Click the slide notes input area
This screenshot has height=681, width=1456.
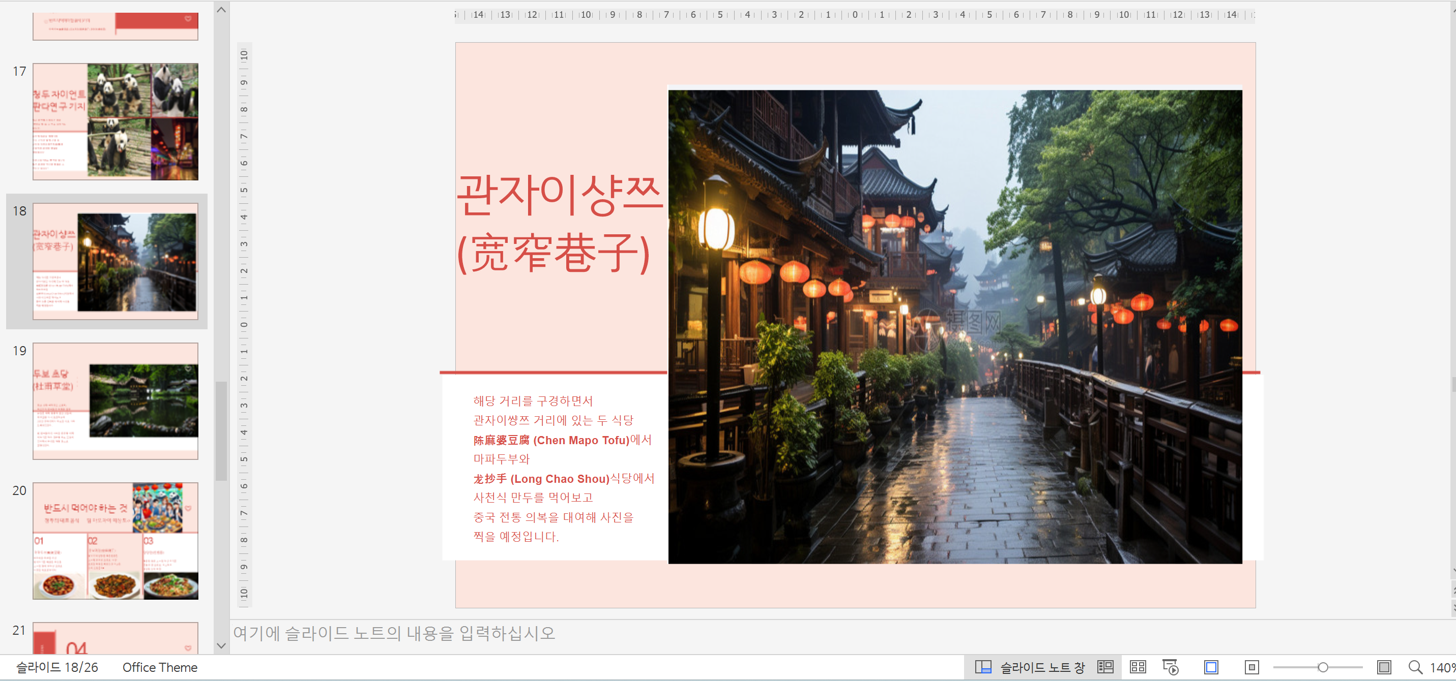coord(678,634)
